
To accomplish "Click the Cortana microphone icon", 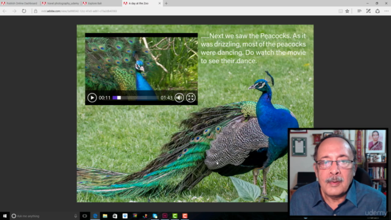I will [76, 216].
